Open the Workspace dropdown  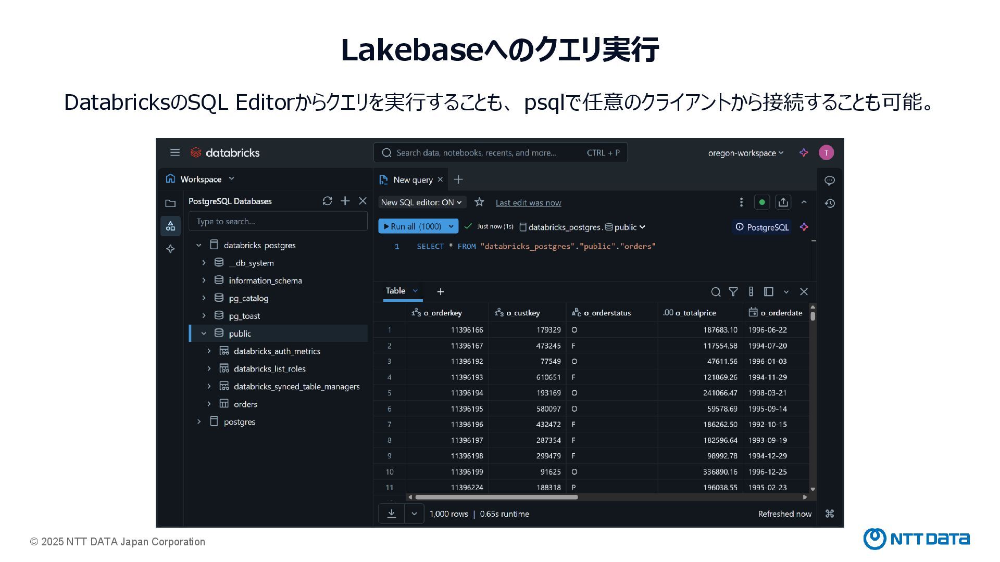200,179
